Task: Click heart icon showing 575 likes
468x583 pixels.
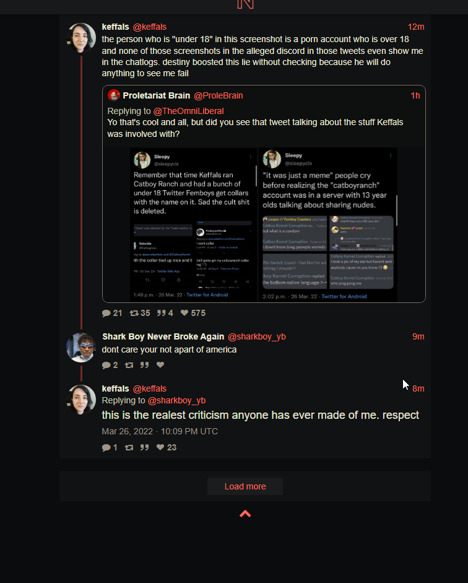Action: pos(184,313)
